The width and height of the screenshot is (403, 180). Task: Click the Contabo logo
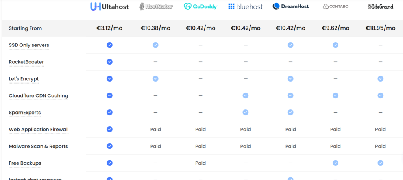click(x=335, y=6)
